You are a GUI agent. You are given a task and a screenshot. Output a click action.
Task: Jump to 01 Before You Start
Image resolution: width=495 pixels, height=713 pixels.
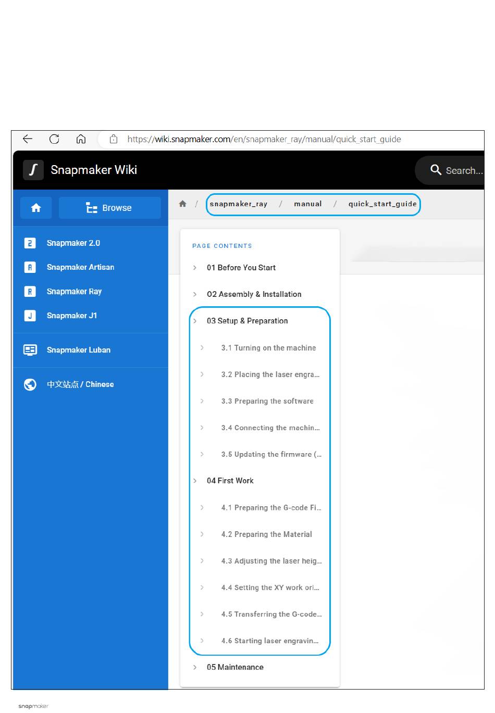point(241,268)
